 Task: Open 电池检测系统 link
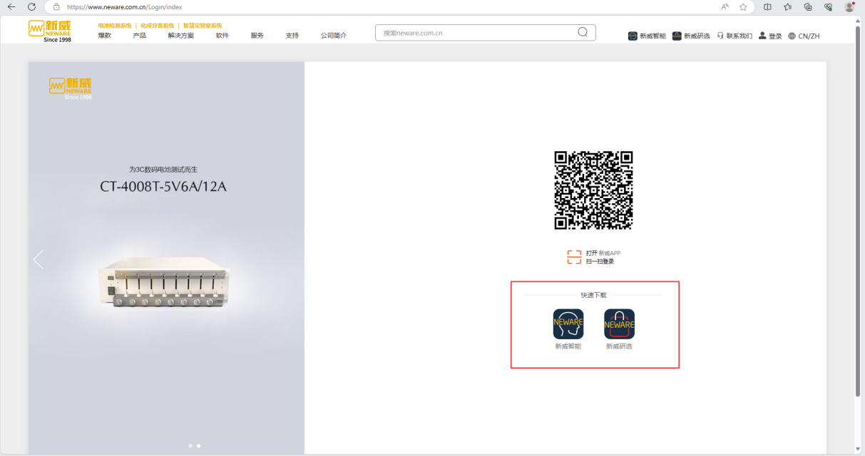pos(115,26)
